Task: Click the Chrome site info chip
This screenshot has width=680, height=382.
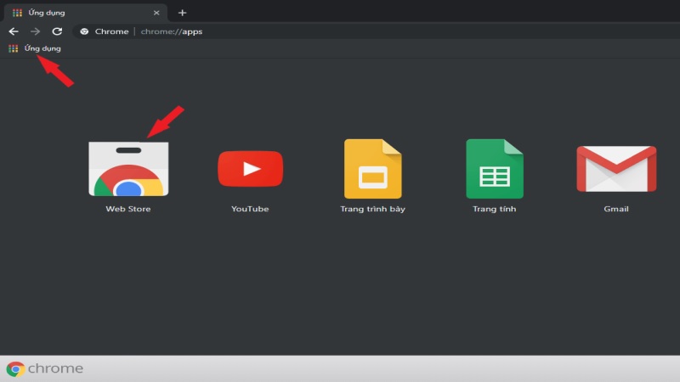Action: coord(104,31)
